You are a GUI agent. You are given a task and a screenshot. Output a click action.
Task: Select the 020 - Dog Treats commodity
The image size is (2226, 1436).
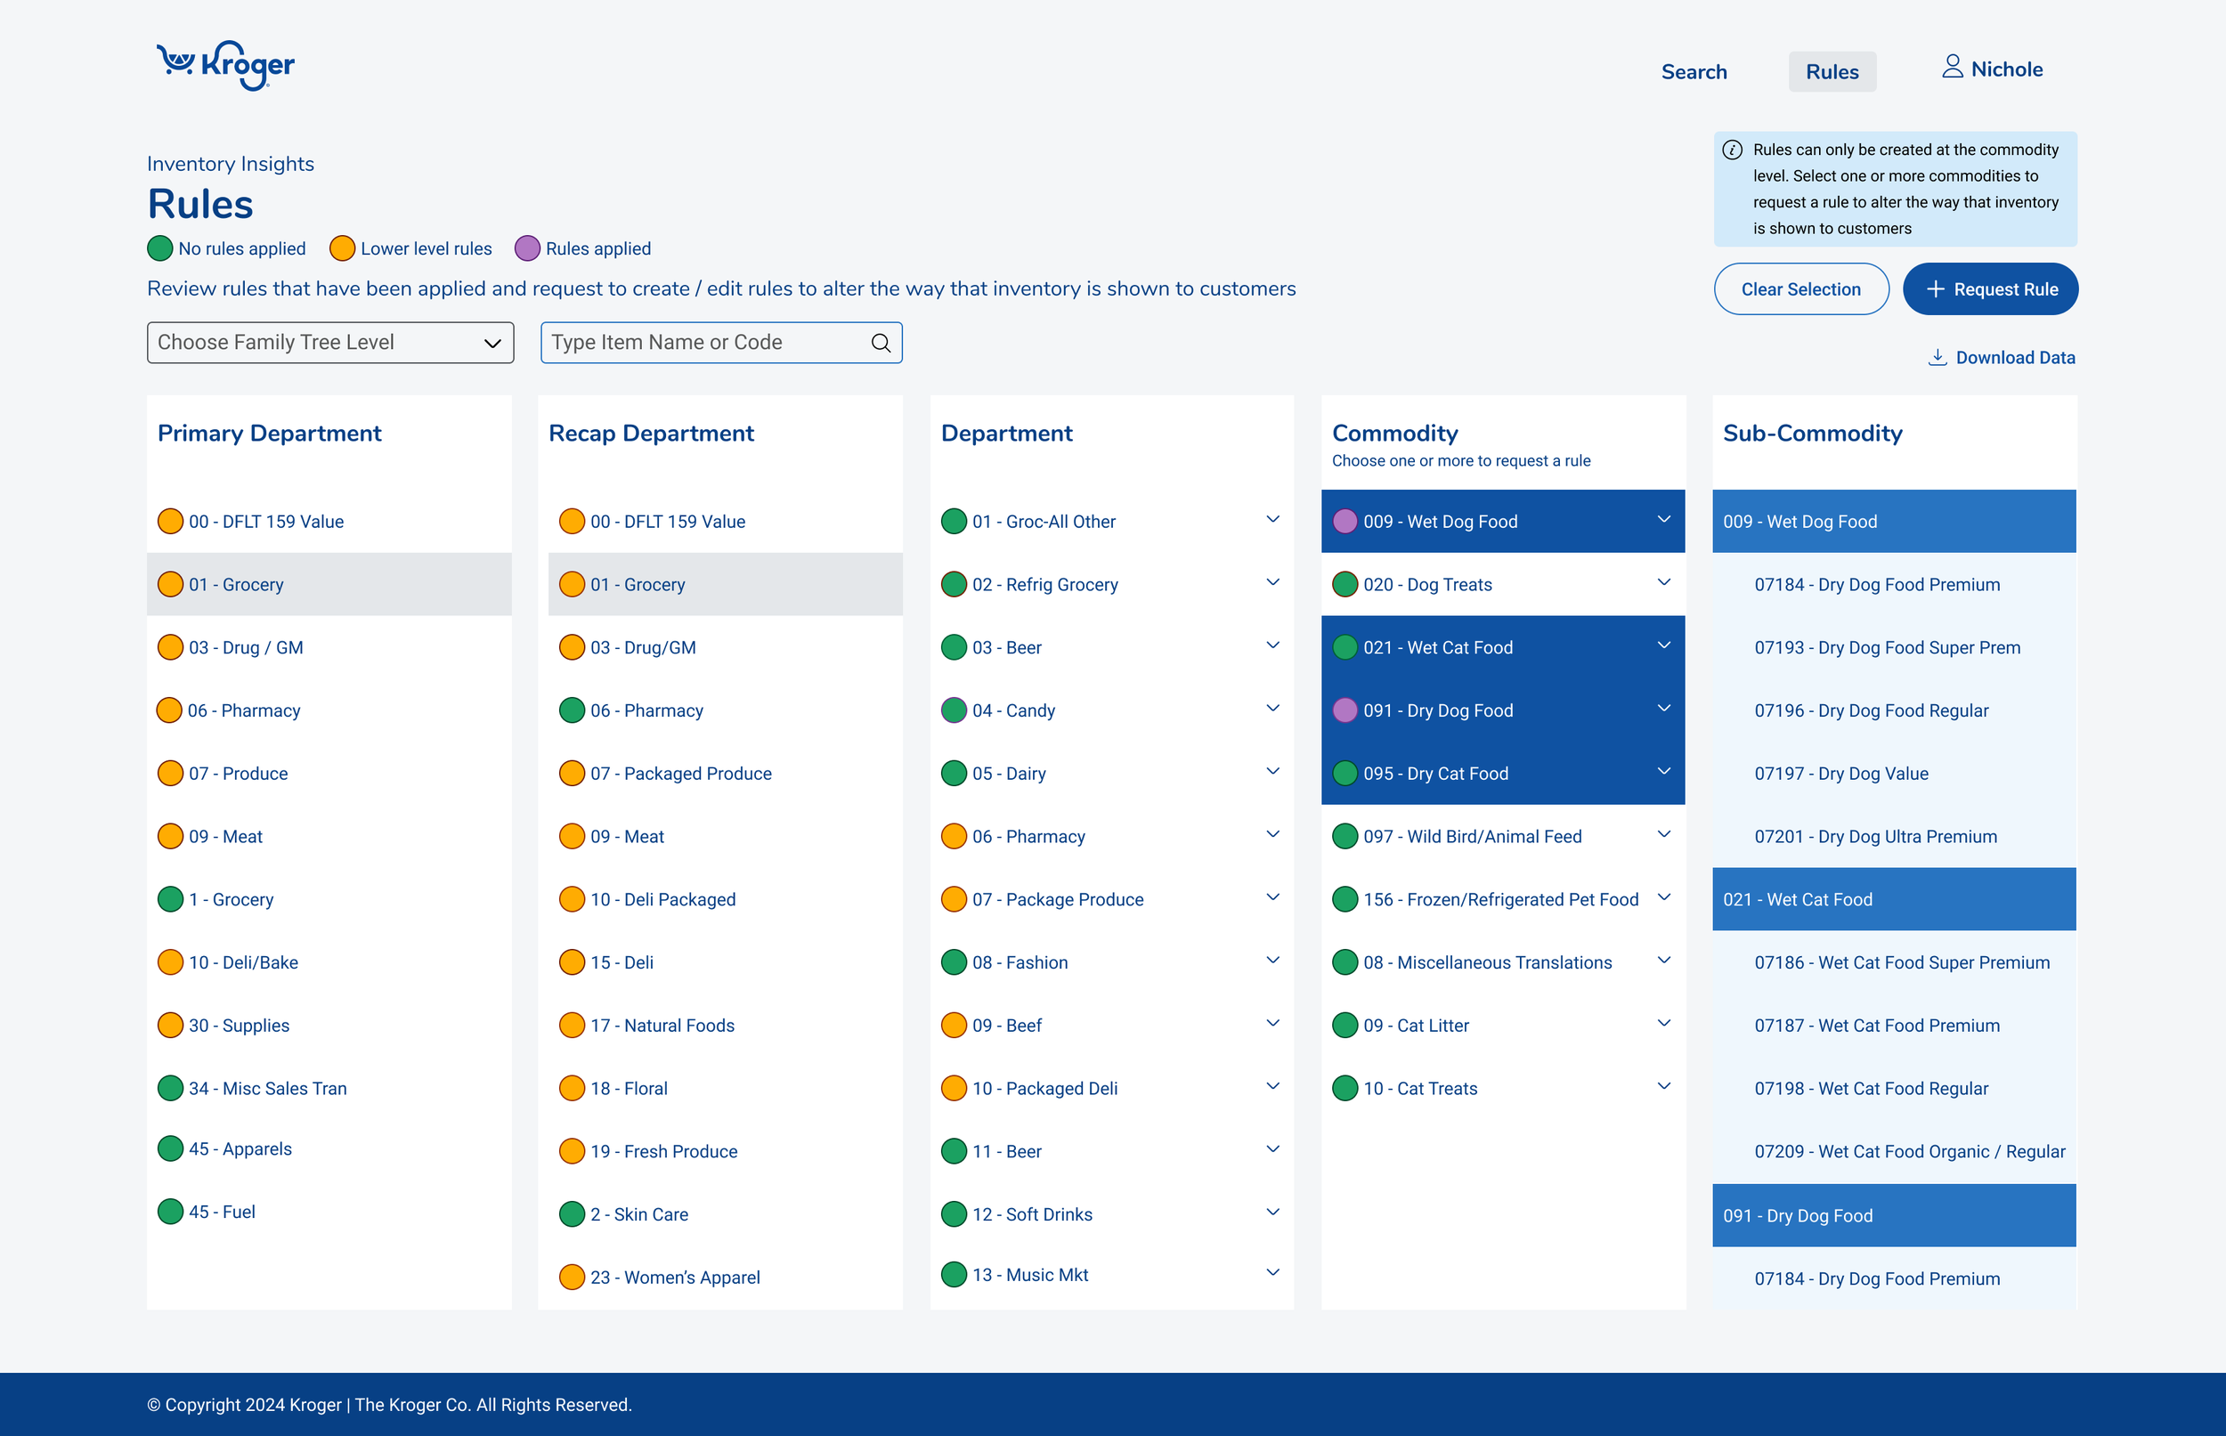[x=1426, y=585]
